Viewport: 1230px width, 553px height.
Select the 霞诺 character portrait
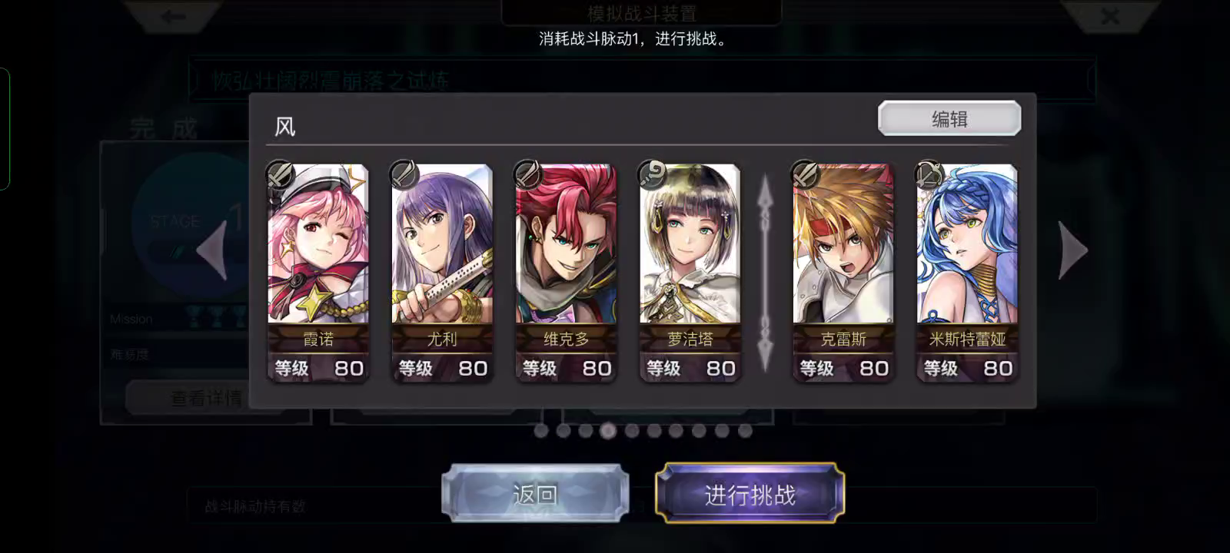click(x=318, y=243)
